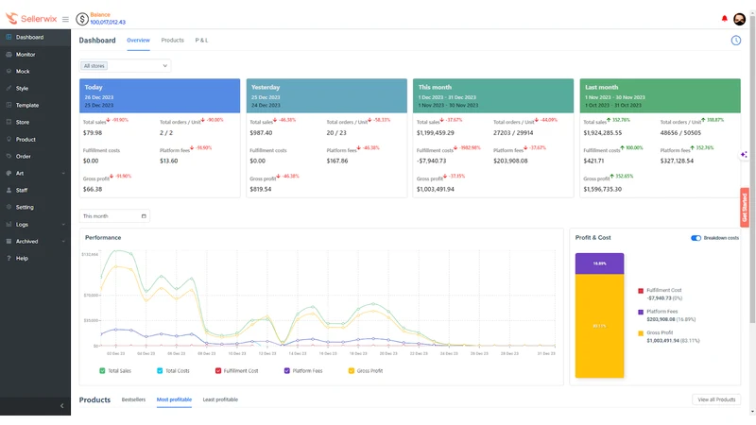The height and width of the screenshot is (425, 756).
Task: Click the red Fulfillment Cost legend swatch
Action: coord(641,291)
